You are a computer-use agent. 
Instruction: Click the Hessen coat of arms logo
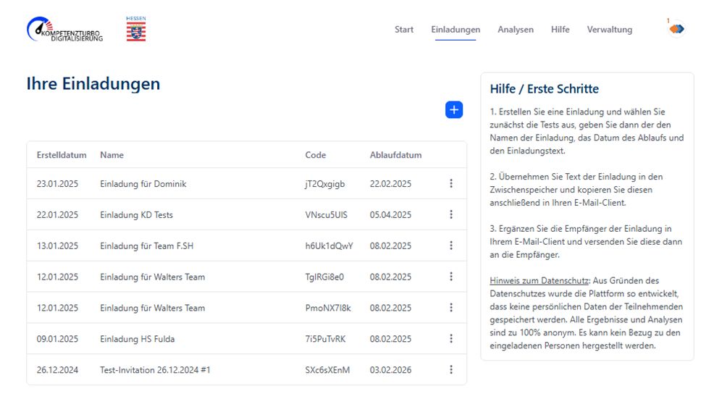coord(135,30)
